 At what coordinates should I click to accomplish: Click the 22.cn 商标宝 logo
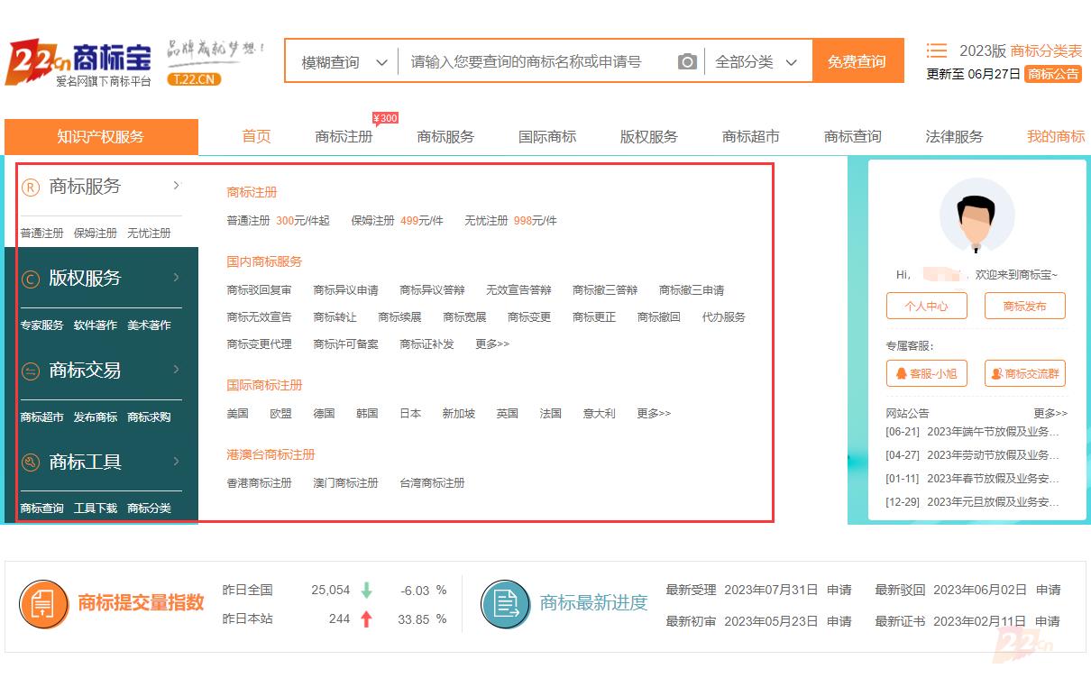click(x=79, y=61)
